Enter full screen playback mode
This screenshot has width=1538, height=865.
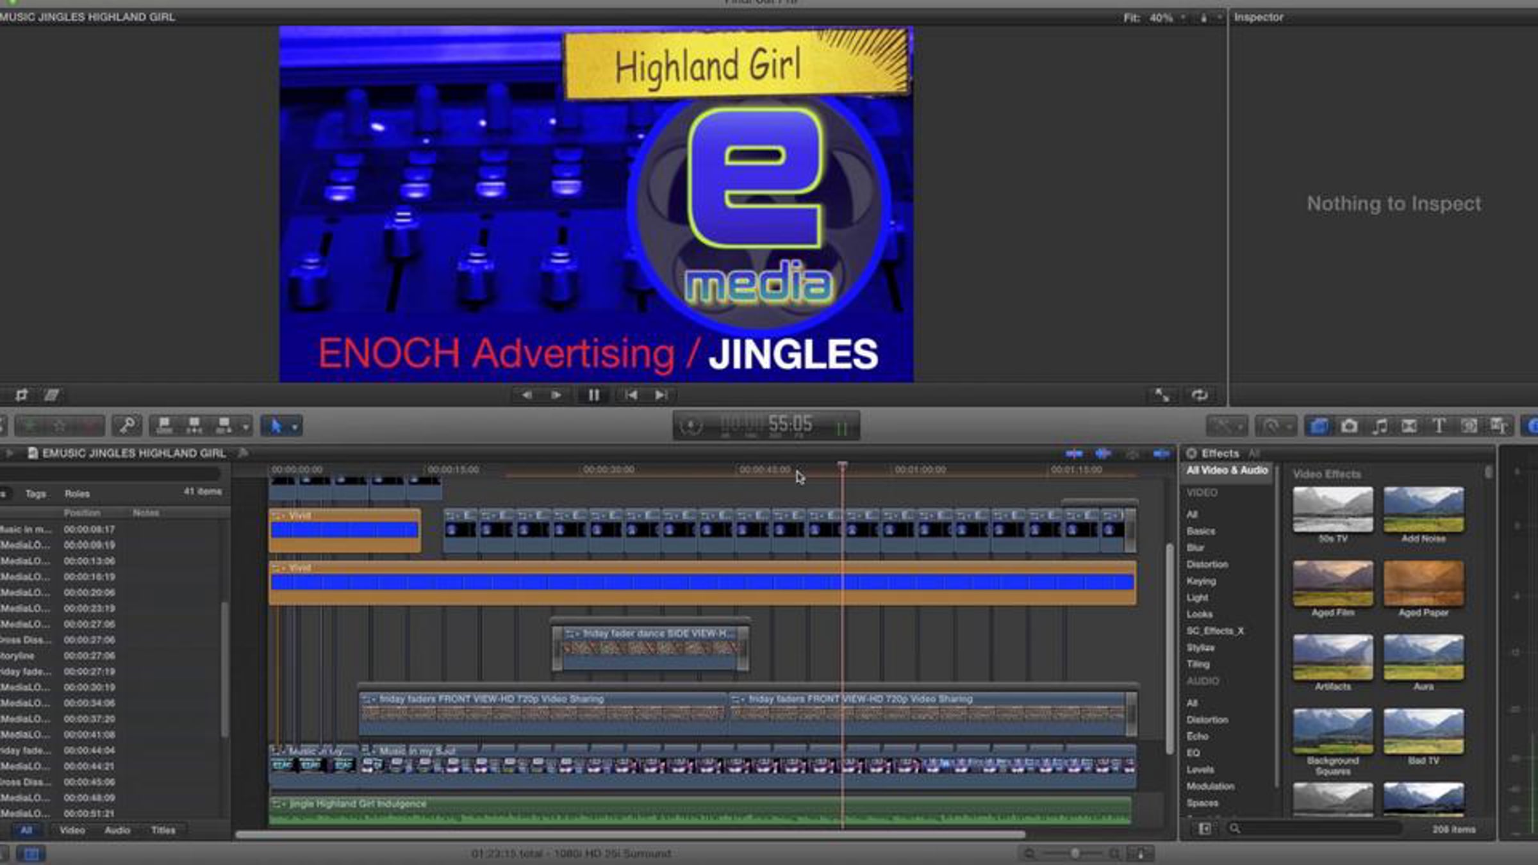click(1161, 395)
